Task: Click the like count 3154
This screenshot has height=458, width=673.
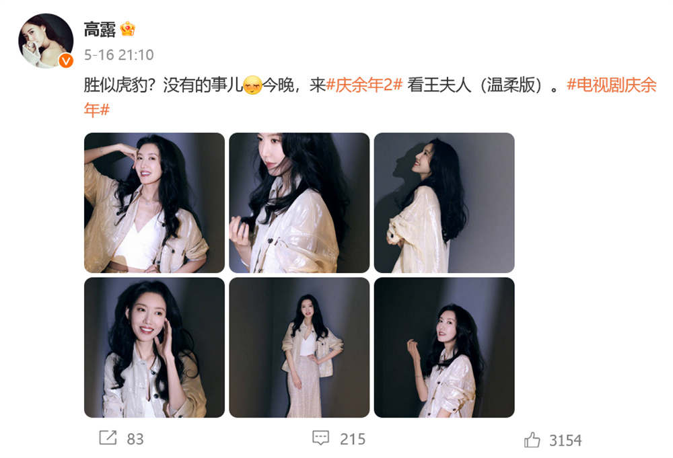Action: tap(565, 441)
